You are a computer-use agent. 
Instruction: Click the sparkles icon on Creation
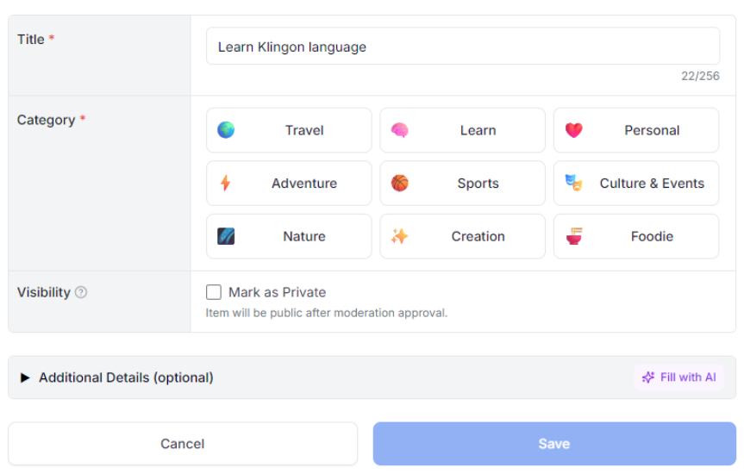(399, 236)
